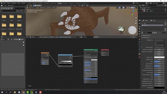Switch to the Shading workspace tab

point(59,3)
